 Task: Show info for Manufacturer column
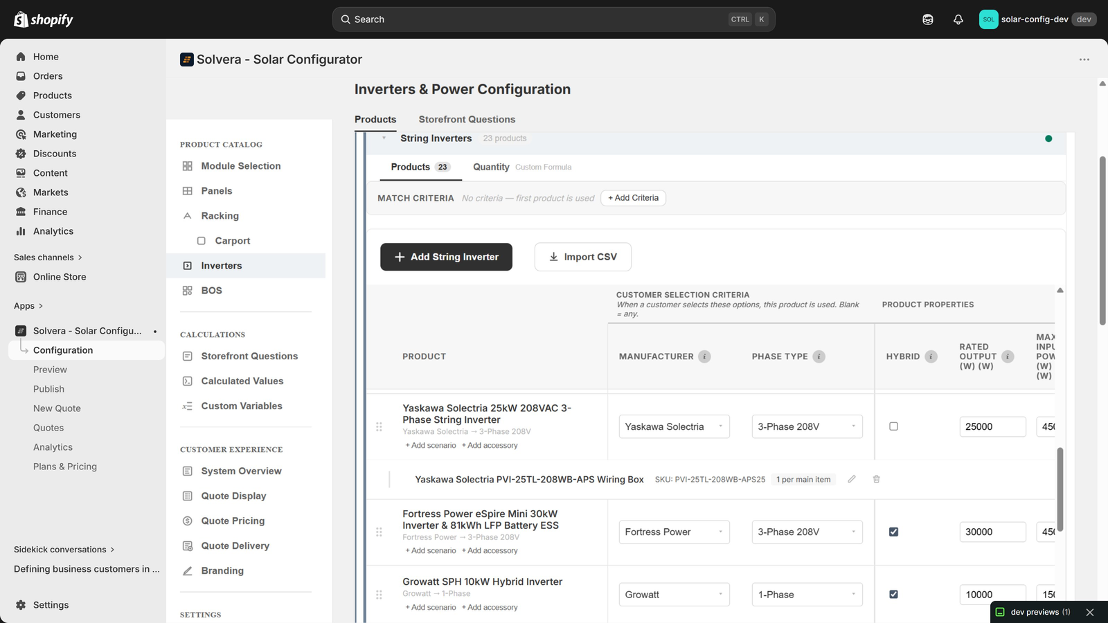pos(704,356)
